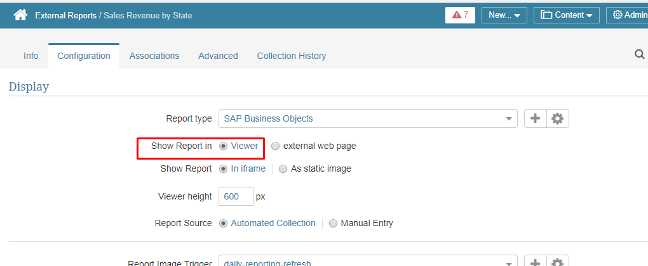Screen dimensions: 648x266
Task: Add a new Report Image Trigger
Action: (x=535, y=262)
